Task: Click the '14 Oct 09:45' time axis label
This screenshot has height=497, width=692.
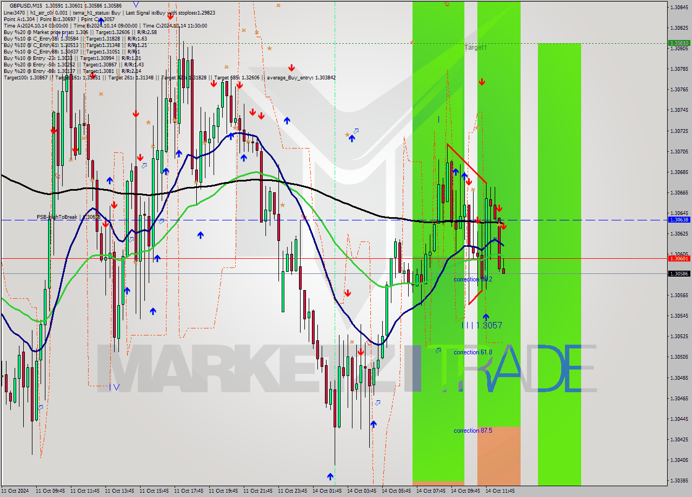Action: 465,491
